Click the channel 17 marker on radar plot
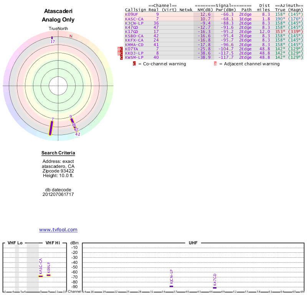The width and height of the screenshot is (307, 295). (52, 38)
